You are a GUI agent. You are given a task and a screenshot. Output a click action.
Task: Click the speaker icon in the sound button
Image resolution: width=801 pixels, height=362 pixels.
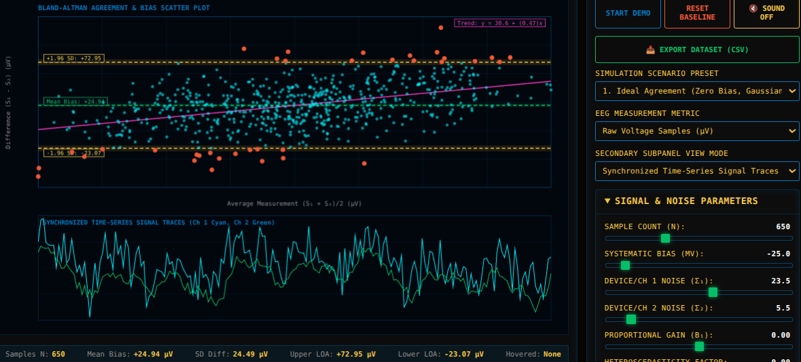coord(753,9)
